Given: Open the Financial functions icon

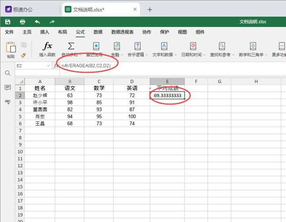Looking at the screenshot, I should 117,46.
